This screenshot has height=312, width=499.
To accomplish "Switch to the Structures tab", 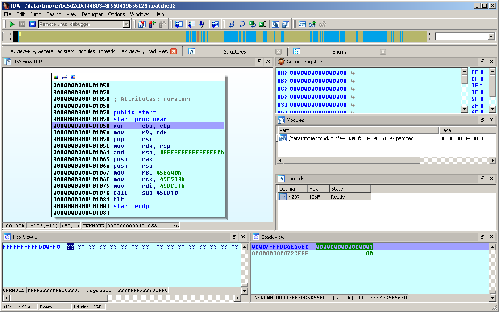I will tap(234, 52).
